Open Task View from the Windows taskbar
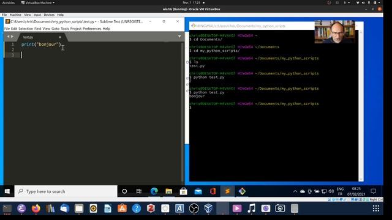 click(x=139, y=191)
